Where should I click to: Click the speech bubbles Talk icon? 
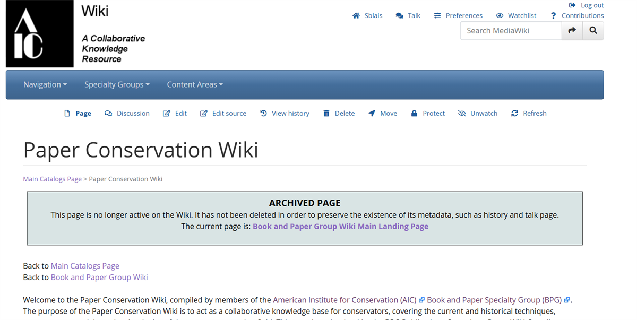tap(400, 15)
